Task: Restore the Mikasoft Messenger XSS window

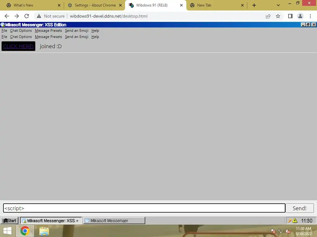Action: pyautogui.click(x=308, y=25)
